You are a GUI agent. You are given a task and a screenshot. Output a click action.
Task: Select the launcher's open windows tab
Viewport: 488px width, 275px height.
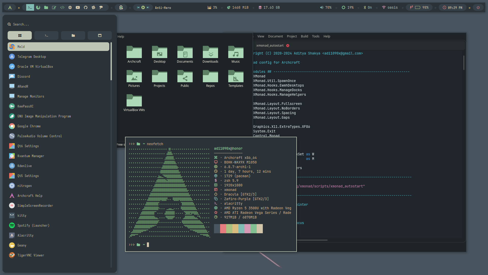click(x=100, y=35)
